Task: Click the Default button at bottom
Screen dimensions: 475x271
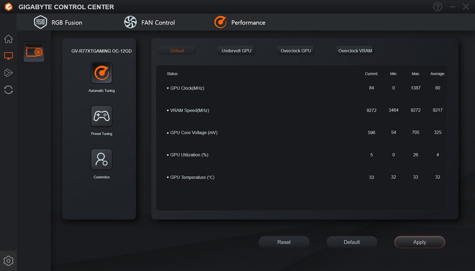Action: coord(352,242)
